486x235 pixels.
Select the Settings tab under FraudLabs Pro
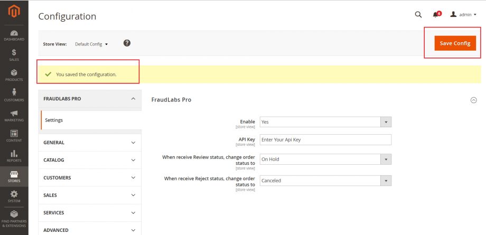pyautogui.click(x=91, y=120)
